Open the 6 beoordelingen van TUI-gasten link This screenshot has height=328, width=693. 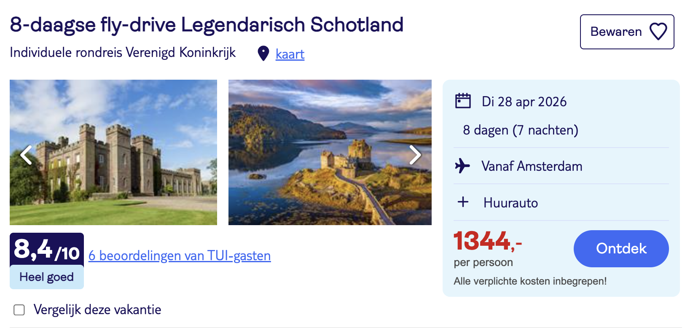point(180,255)
